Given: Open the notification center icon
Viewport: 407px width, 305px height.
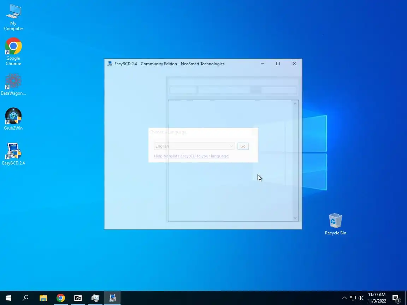Looking at the screenshot, I should 396,298.
